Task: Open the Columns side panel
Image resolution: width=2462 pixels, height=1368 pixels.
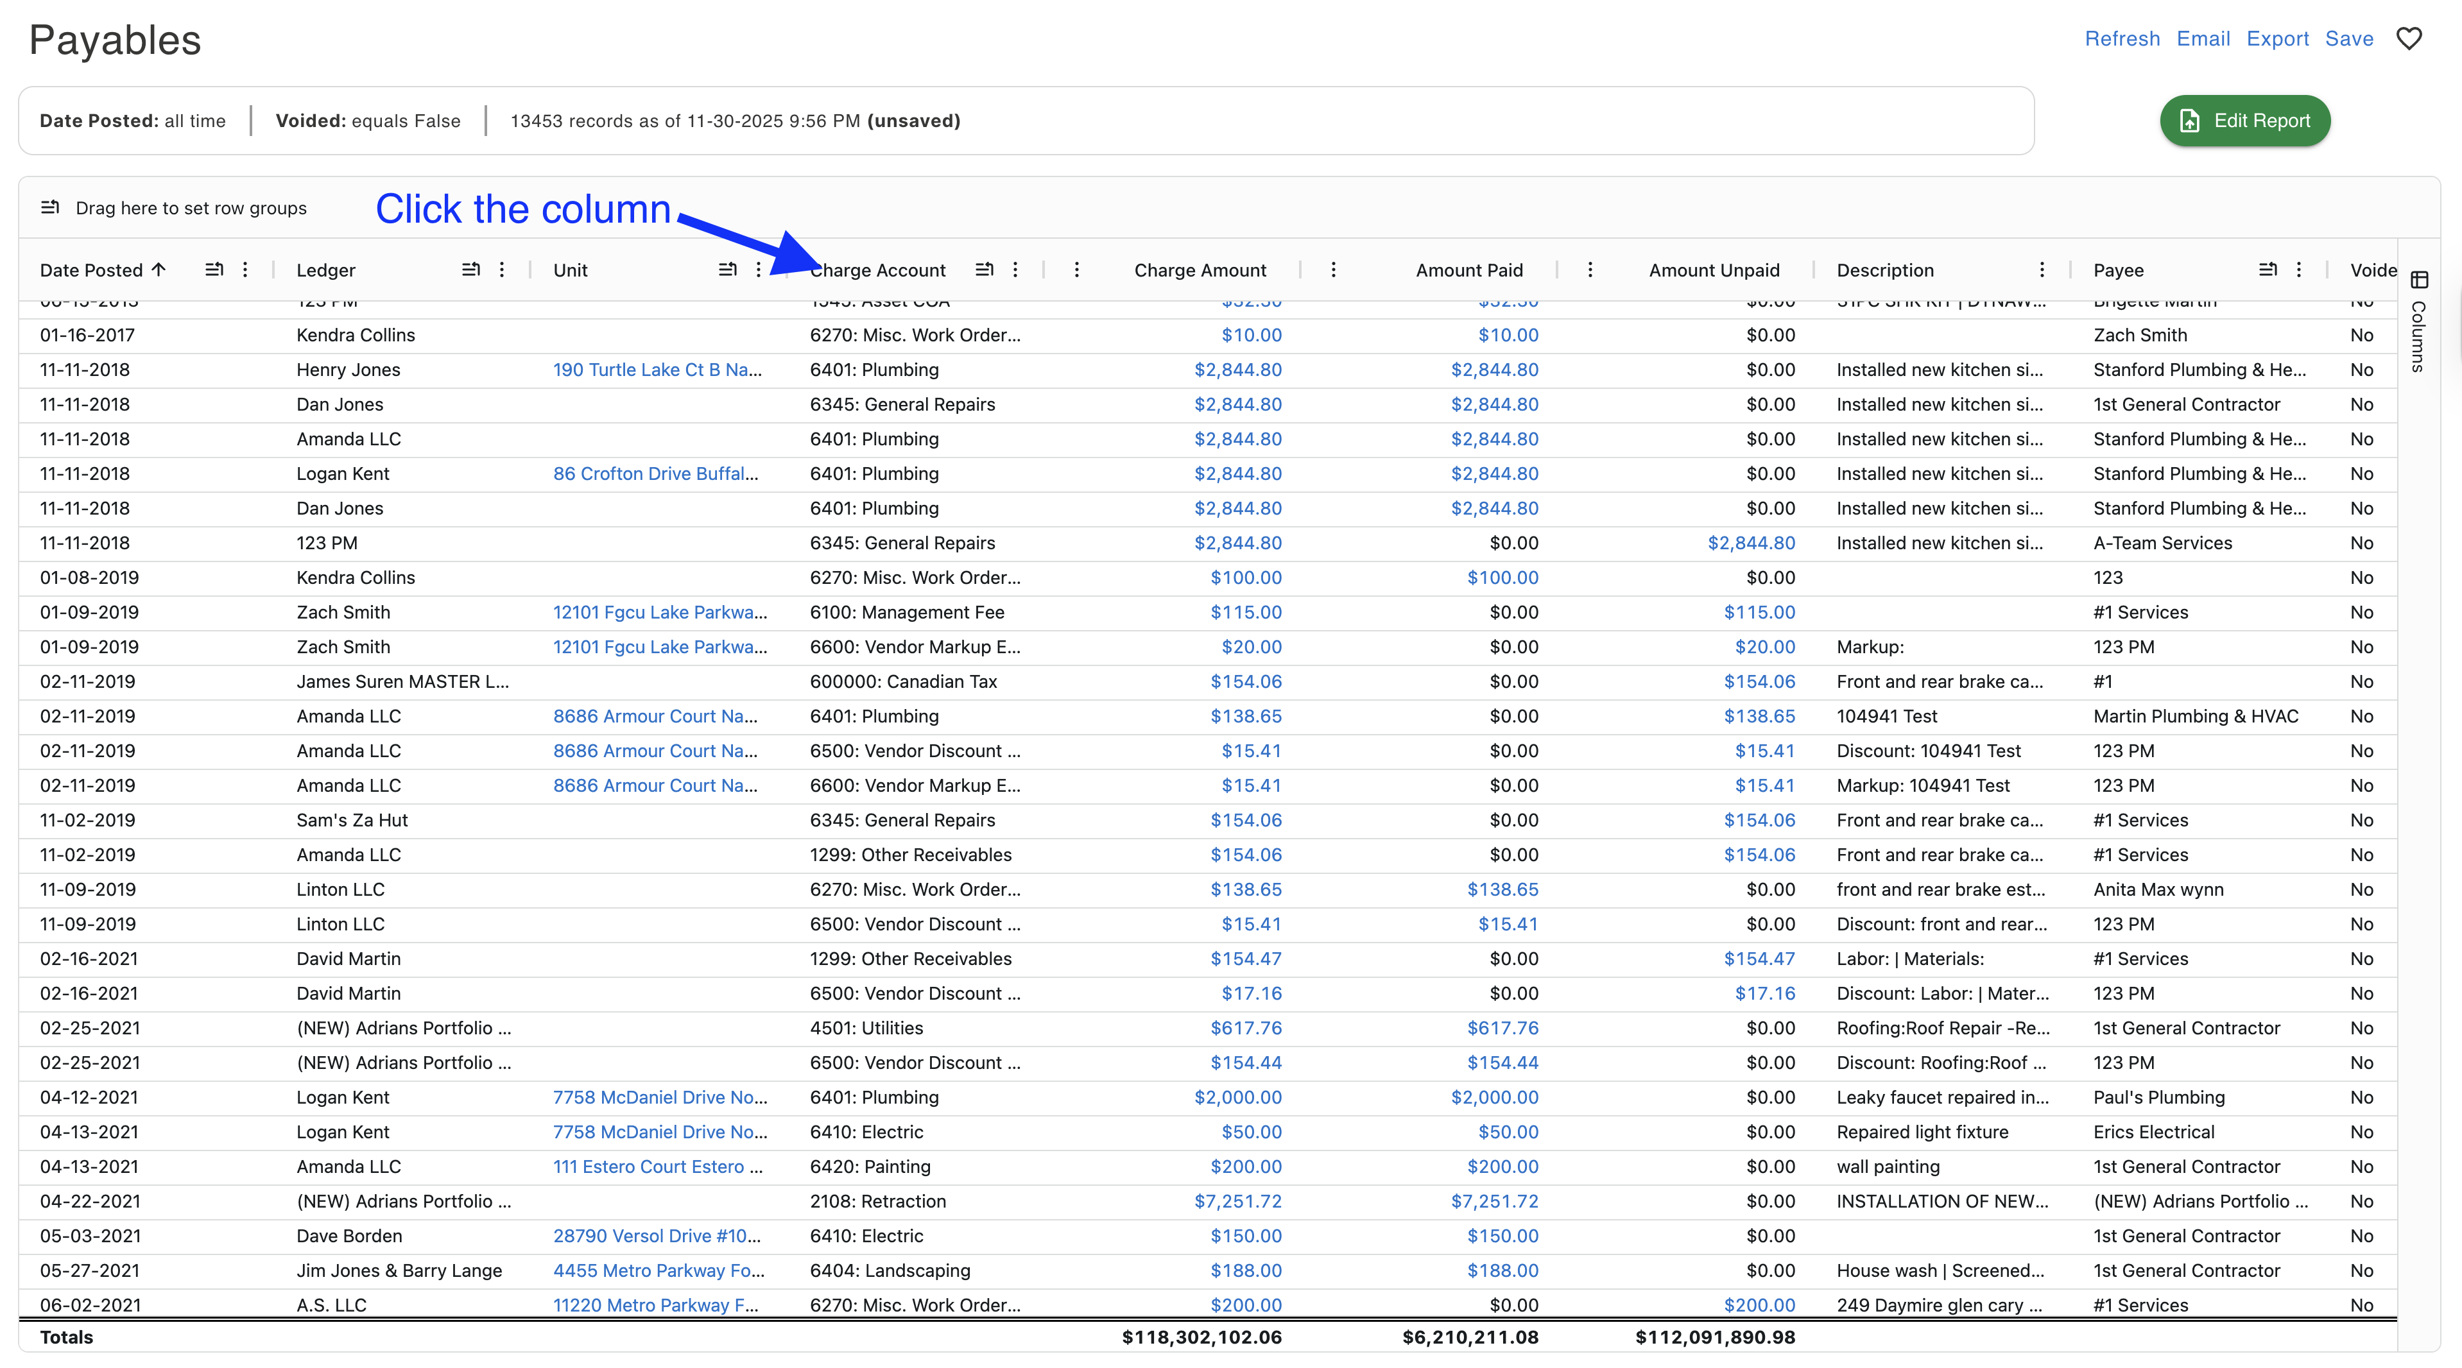Action: 2419,325
